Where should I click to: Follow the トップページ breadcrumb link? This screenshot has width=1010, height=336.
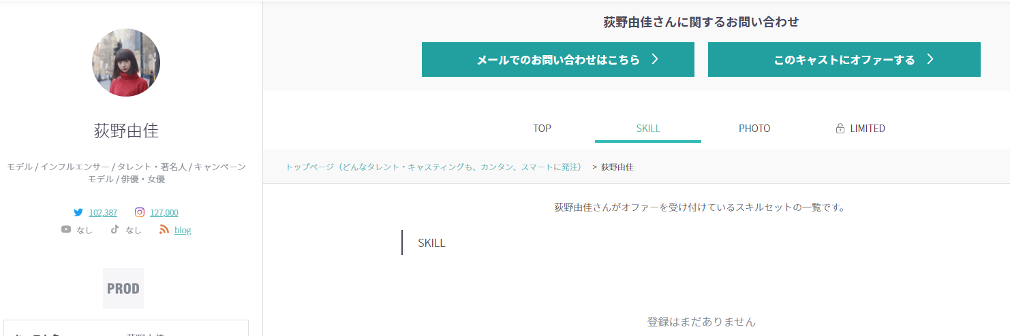tap(433, 167)
